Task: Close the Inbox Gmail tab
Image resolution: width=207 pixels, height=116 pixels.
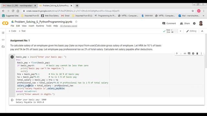Action: click(35, 5)
